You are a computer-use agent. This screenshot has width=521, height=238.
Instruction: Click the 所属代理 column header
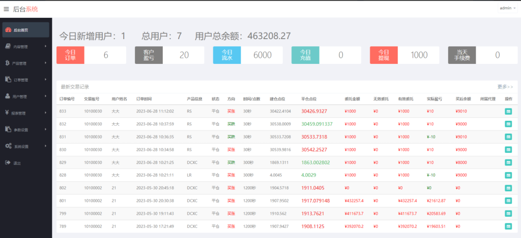click(x=488, y=99)
